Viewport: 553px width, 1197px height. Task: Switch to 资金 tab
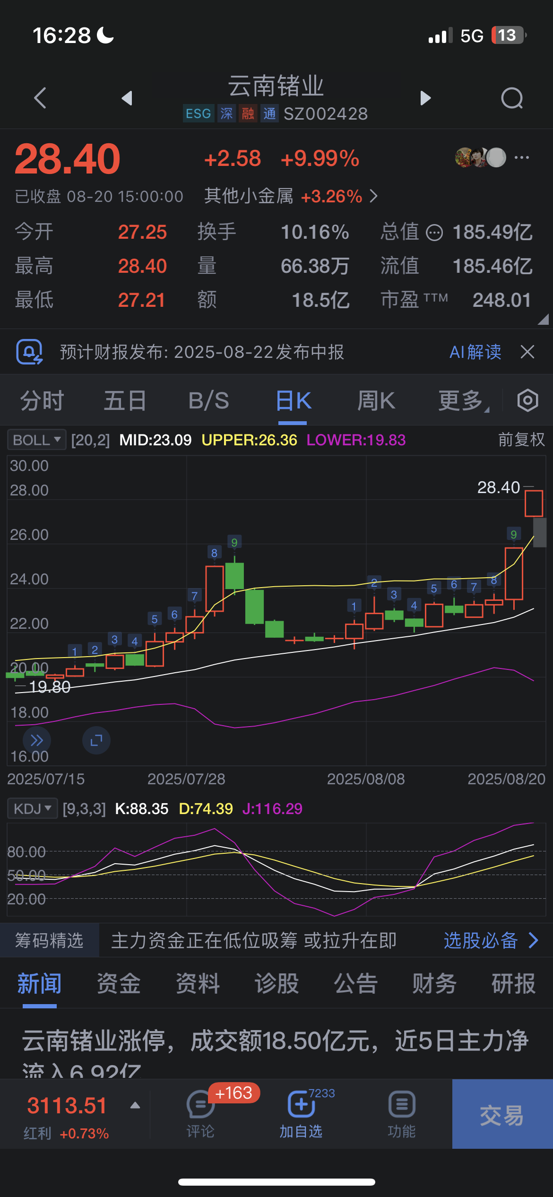point(119,983)
